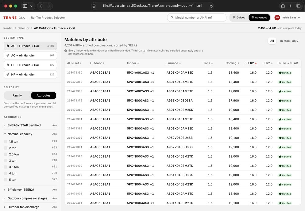
Task: Select AC + Air Handler system type
Action: point(30,56)
